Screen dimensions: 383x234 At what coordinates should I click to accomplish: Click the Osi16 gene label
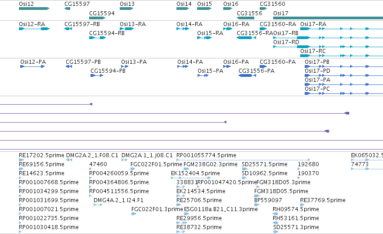click(x=230, y=4)
